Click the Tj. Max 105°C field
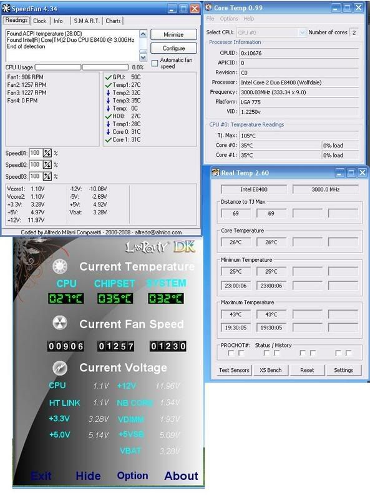The image size is (370, 500). coord(299,136)
